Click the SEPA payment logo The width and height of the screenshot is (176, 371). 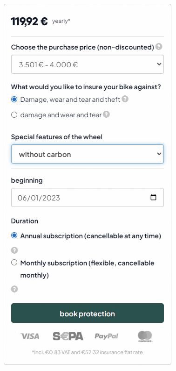coord(68,336)
